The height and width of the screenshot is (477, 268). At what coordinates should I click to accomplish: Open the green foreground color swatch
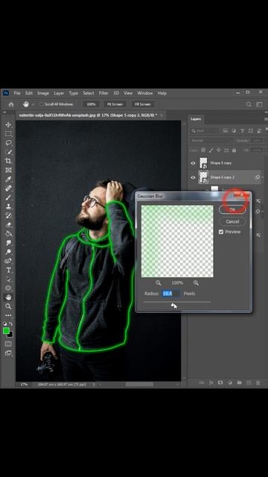[6, 331]
